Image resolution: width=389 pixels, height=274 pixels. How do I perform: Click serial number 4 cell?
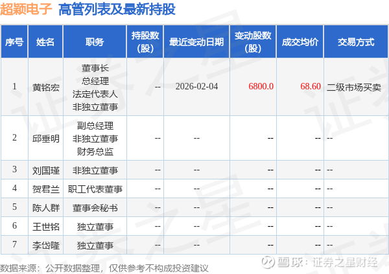pyautogui.click(x=14, y=188)
